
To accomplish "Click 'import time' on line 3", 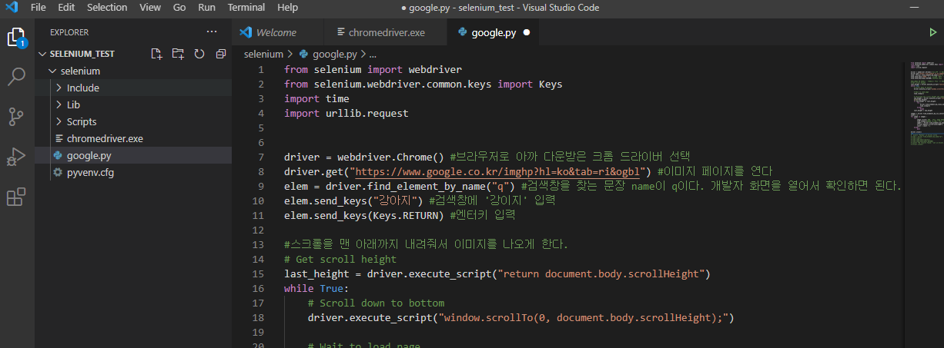I will coord(316,98).
